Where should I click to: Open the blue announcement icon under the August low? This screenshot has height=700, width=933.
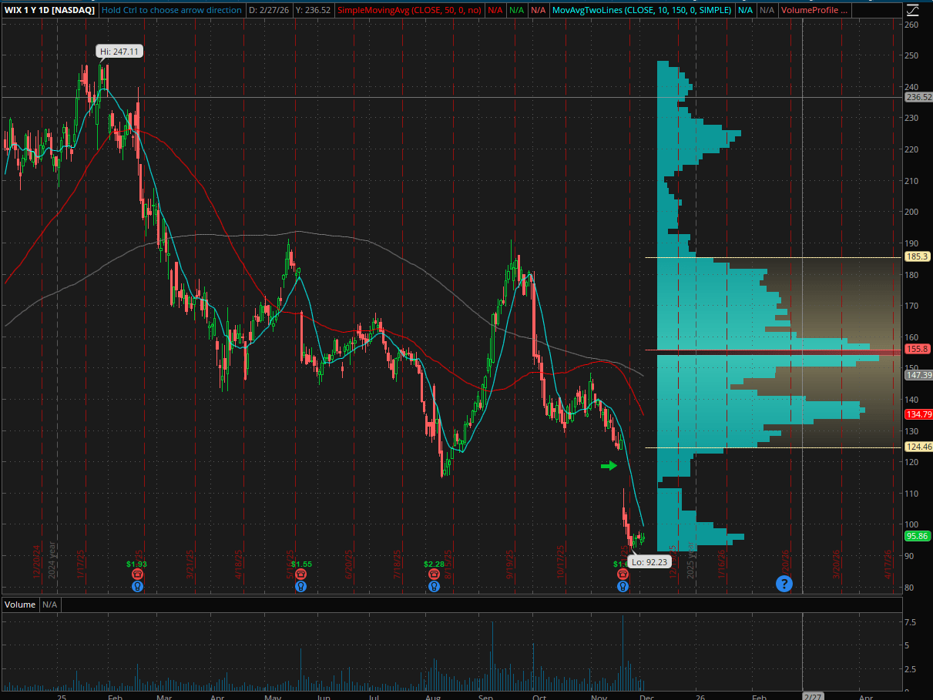tap(434, 586)
